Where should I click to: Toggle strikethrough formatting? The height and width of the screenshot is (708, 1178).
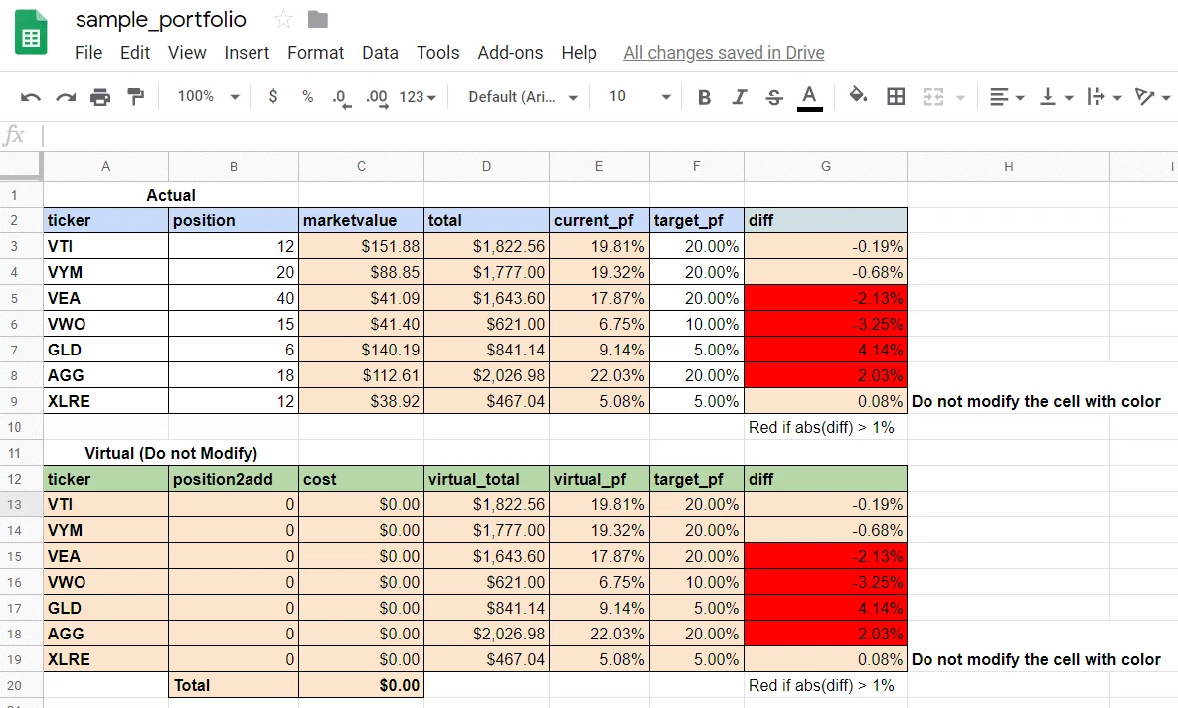coord(774,97)
